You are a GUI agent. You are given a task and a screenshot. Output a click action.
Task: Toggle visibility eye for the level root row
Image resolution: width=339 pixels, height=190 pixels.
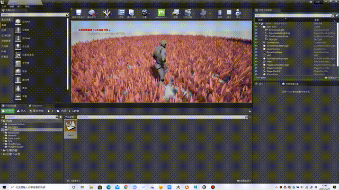[256, 24]
